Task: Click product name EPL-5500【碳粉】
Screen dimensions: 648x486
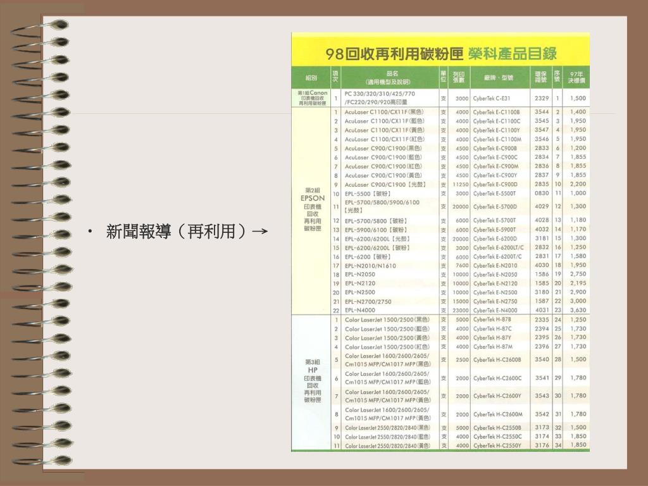Action: click(368, 194)
